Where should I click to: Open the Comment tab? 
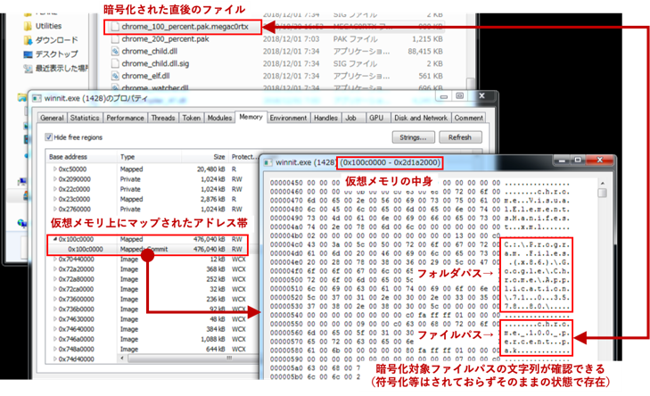click(x=468, y=119)
